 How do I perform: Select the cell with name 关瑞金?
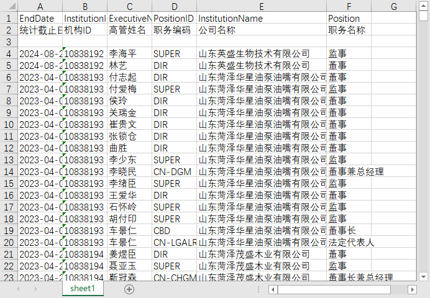tap(129, 112)
